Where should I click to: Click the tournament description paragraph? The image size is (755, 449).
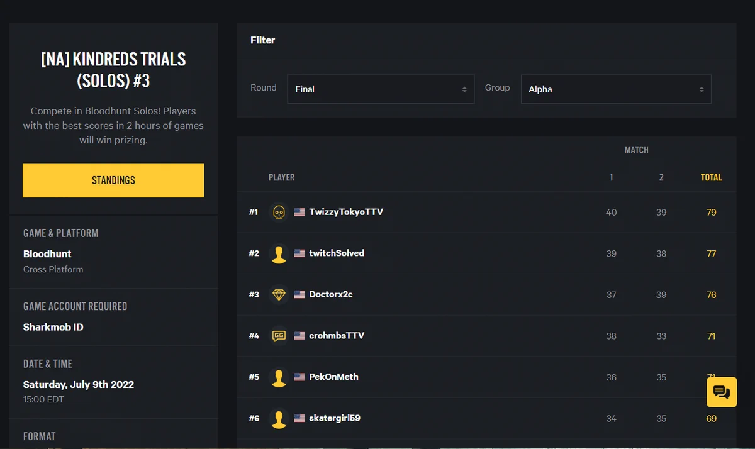tap(113, 125)
